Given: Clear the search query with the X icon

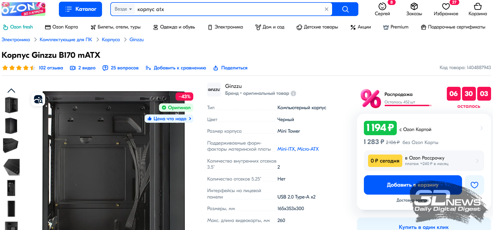Looking at the screenshot, I should (327, 9).
